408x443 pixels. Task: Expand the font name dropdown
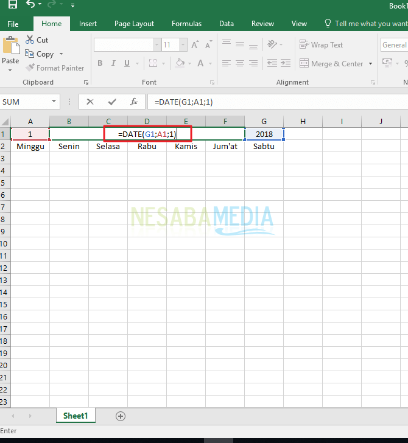pyautogui.click(x=157, y=45)
